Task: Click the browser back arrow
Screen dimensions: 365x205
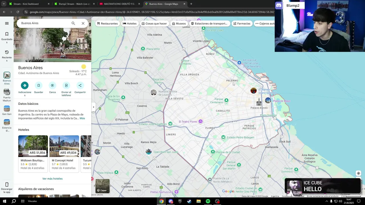Action: 4,12
